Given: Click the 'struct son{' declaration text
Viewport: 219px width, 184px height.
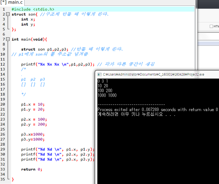Looking at the screenshot, I should [x=25, y=14].
